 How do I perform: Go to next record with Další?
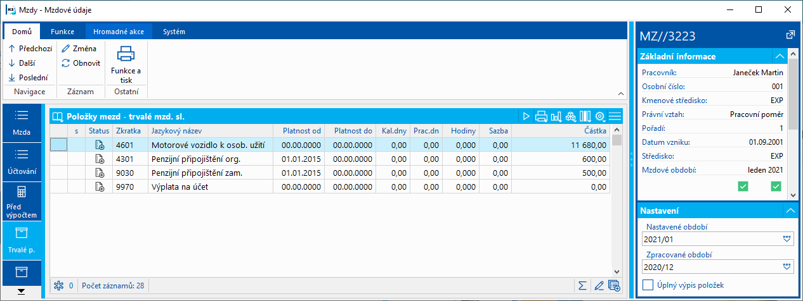pos(22,63)
